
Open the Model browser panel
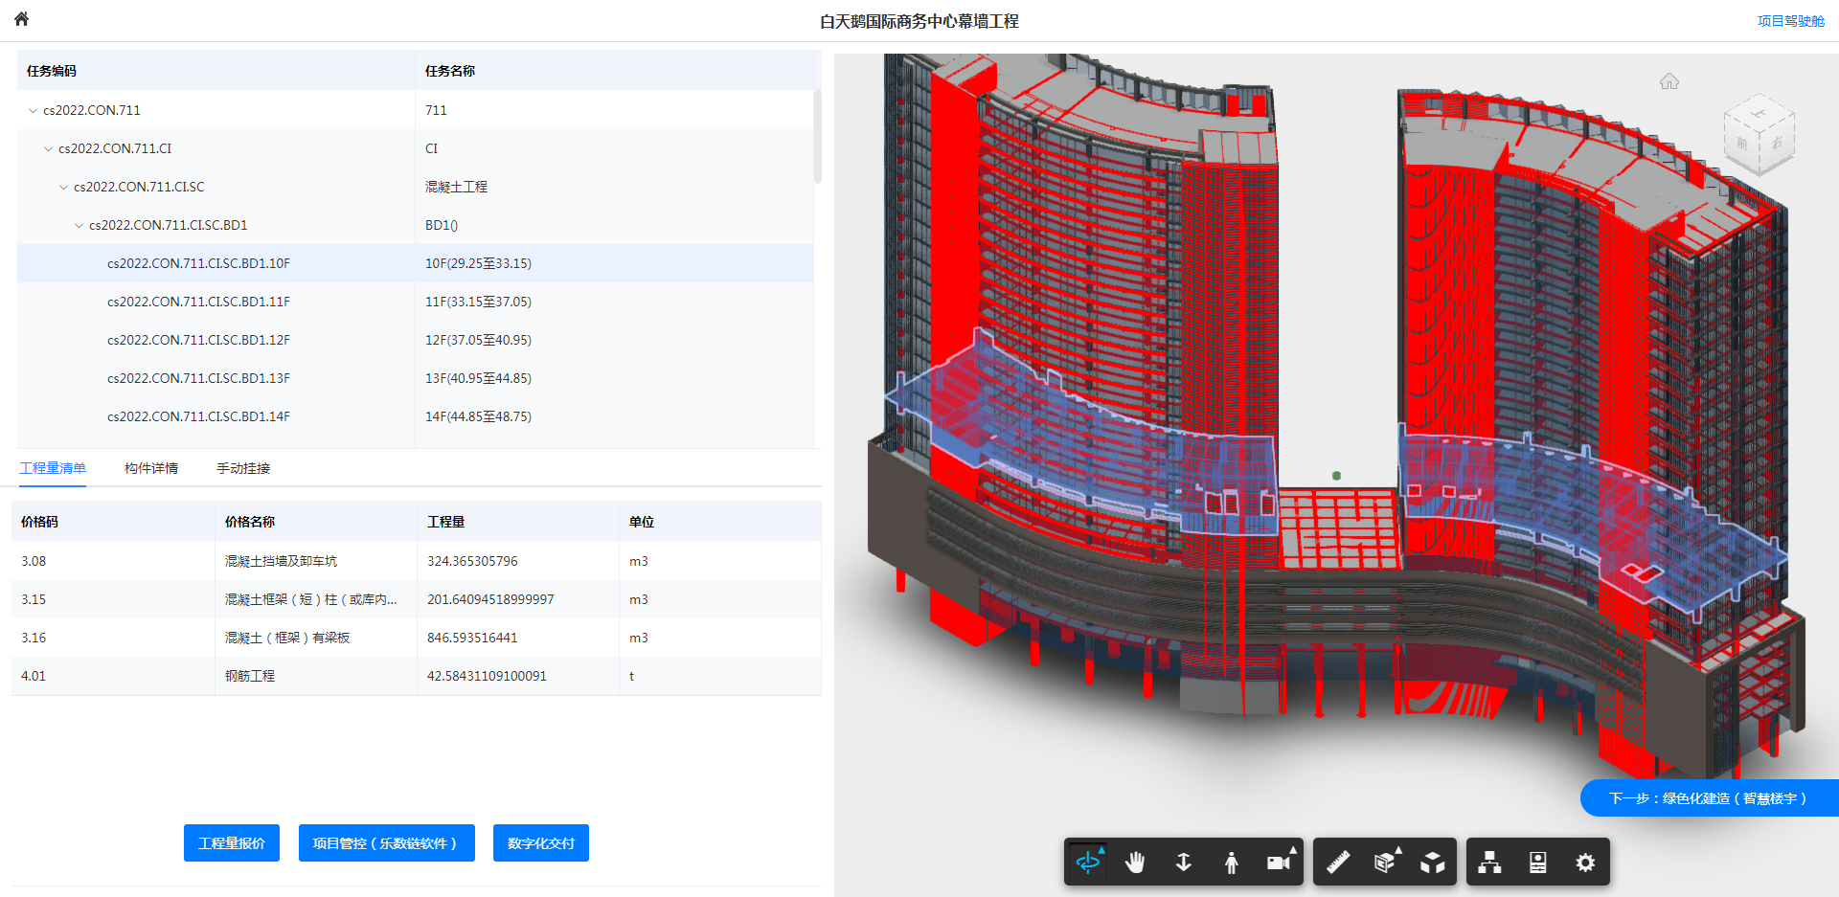tap(1490, 863)
